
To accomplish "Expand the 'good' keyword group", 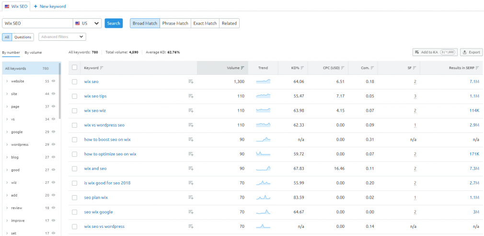I will click(x=7, y=170).
